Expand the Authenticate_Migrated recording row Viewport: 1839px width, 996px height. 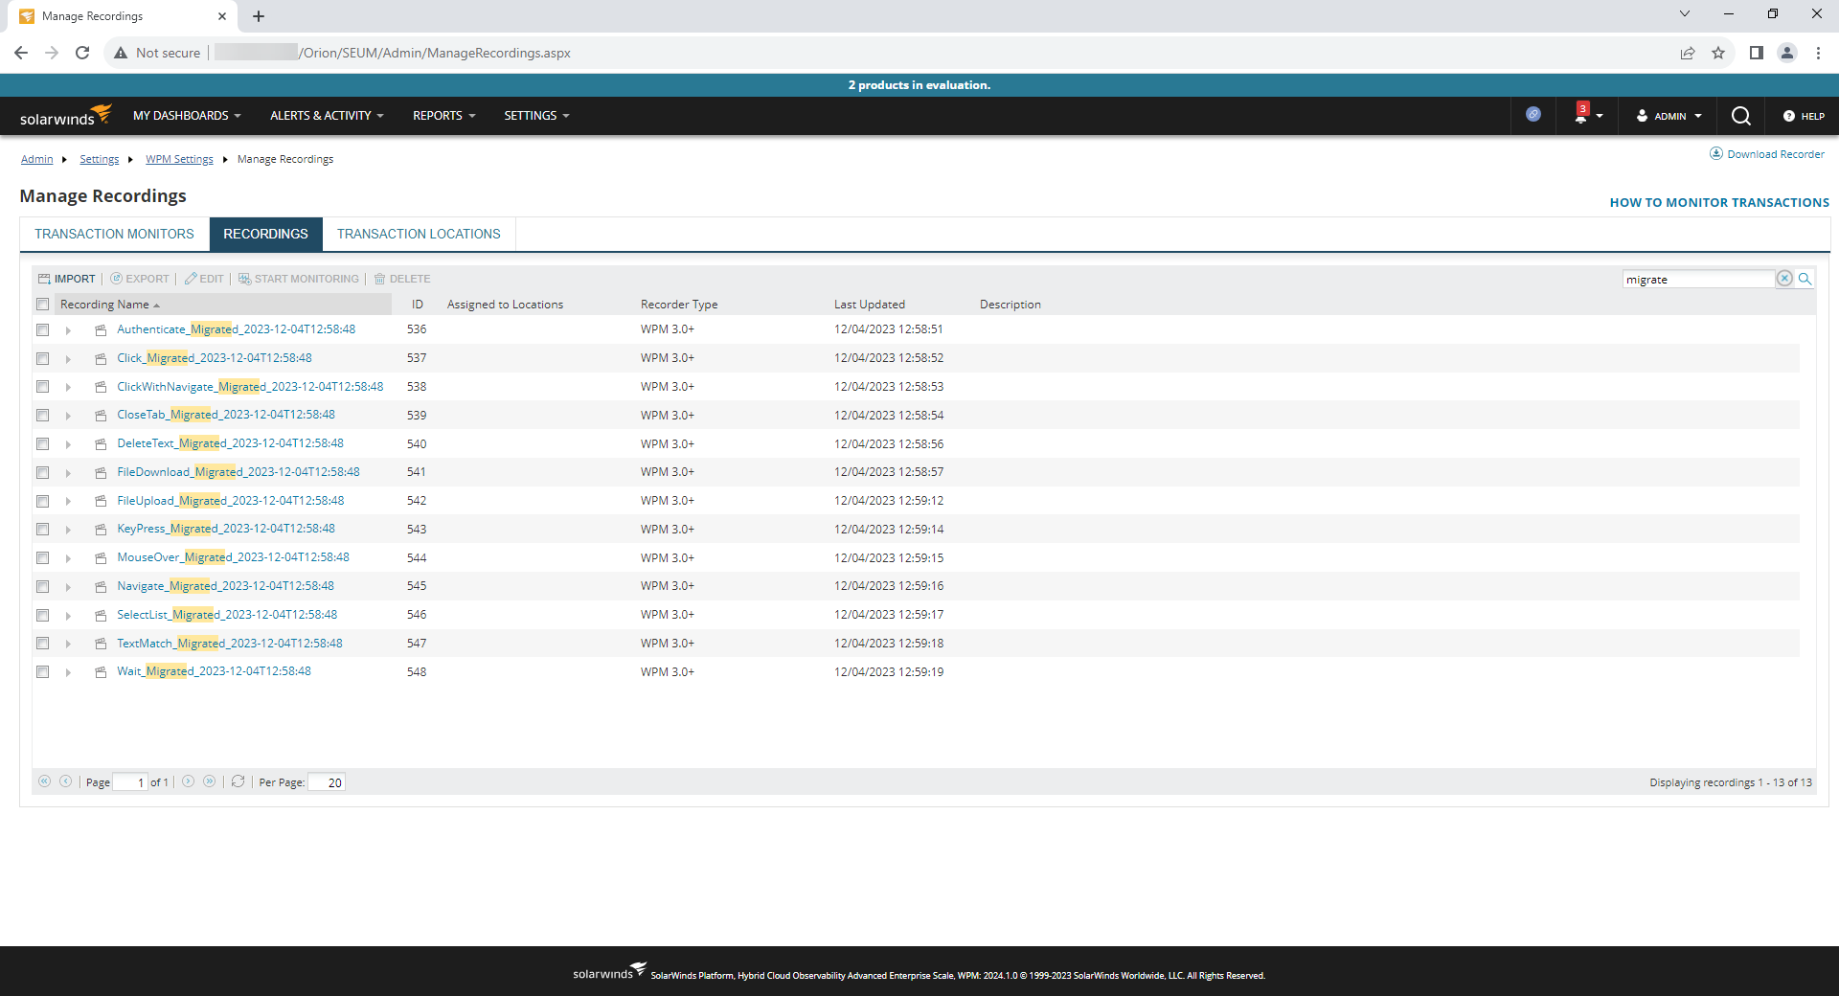[x=67, y=329]
